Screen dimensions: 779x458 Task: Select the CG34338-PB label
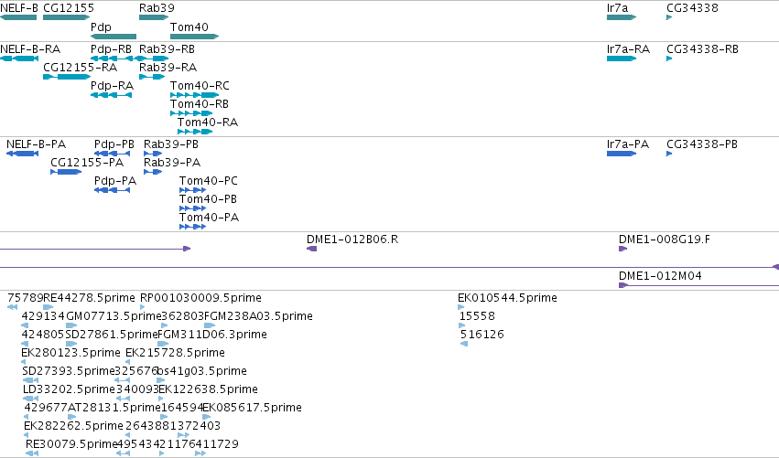[702, 144]
